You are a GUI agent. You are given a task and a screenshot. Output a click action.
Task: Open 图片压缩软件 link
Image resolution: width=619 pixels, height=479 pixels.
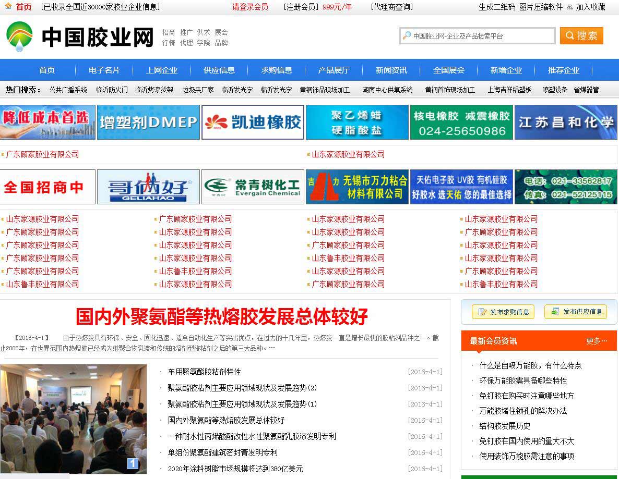click(x=541, y=7)
